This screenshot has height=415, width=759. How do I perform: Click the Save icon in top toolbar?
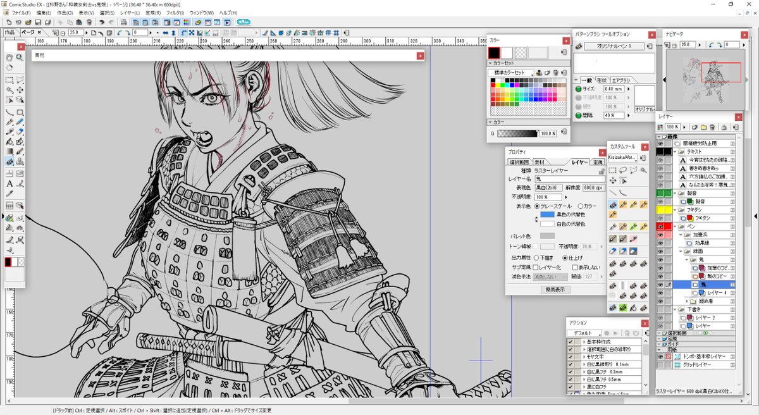pyautogui.click(x=38, y=22)
